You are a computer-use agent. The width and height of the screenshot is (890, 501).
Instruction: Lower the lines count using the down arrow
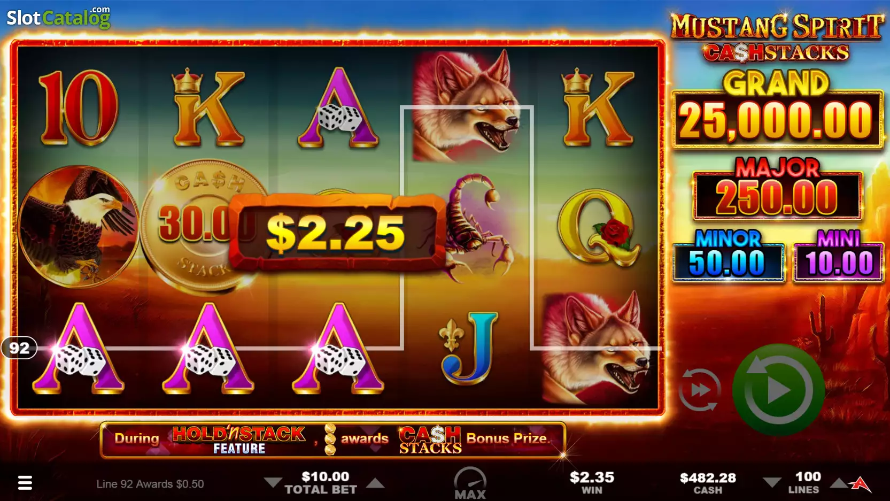(771, 482)
